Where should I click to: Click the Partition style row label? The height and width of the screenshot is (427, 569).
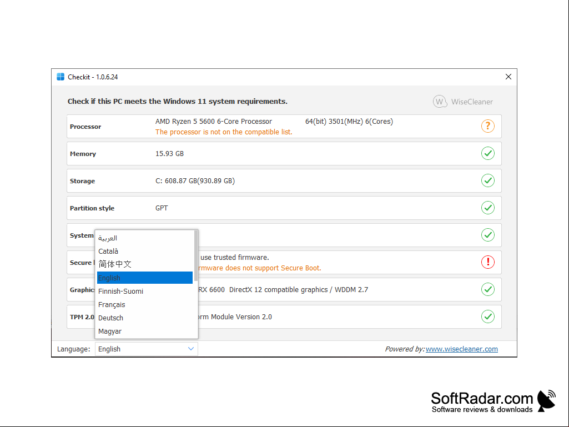click(x=92, y=208)
